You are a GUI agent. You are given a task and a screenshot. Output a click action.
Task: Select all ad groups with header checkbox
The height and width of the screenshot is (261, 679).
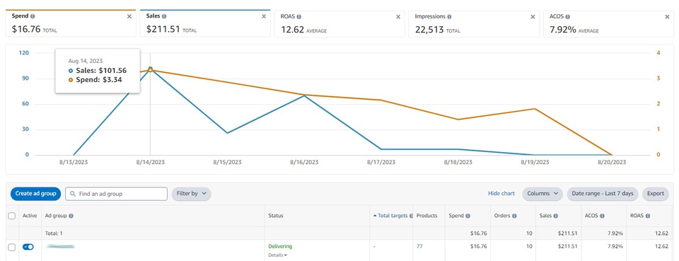coord(12,216)
